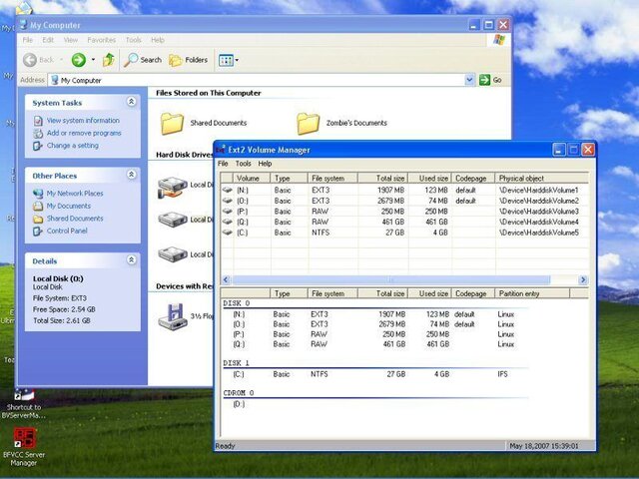
Task: Click the 1907 MB total size in upper list
Action: pyautogui.click(x=390, y=190)
